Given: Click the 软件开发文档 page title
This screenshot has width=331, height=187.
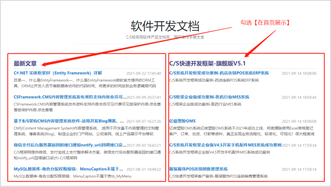Looking at the screenshot, I should 165,26.
